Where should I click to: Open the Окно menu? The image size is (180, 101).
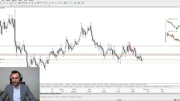[x=26, y=1]
